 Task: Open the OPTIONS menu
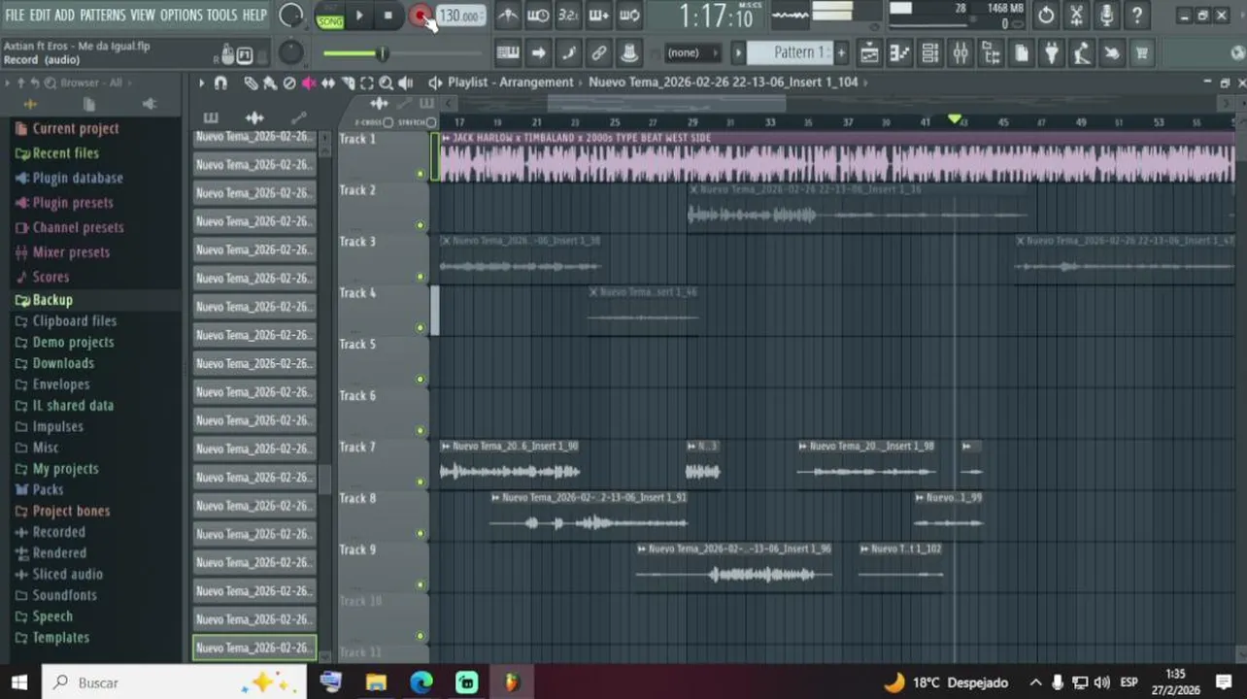(181, 16)
